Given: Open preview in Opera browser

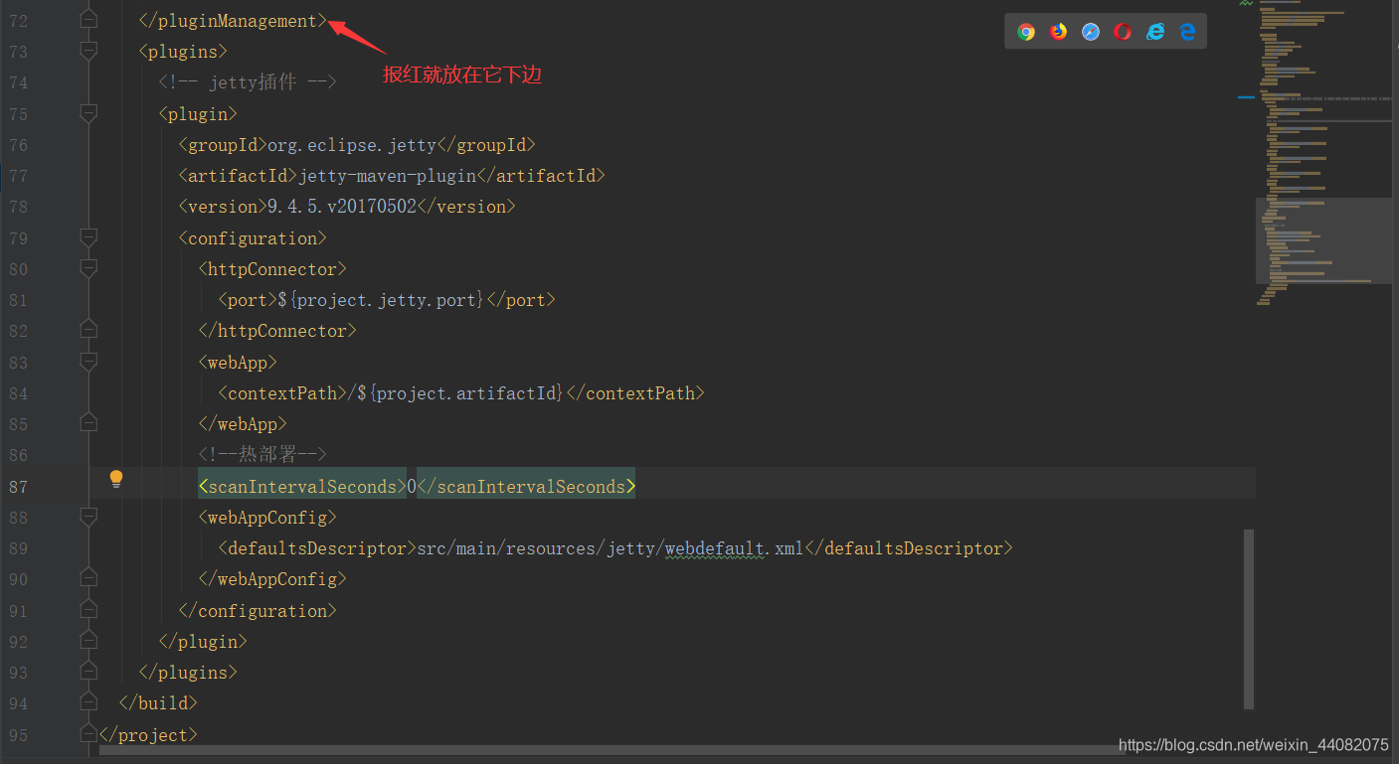Looking at the screenshot, I should 1123,31.
